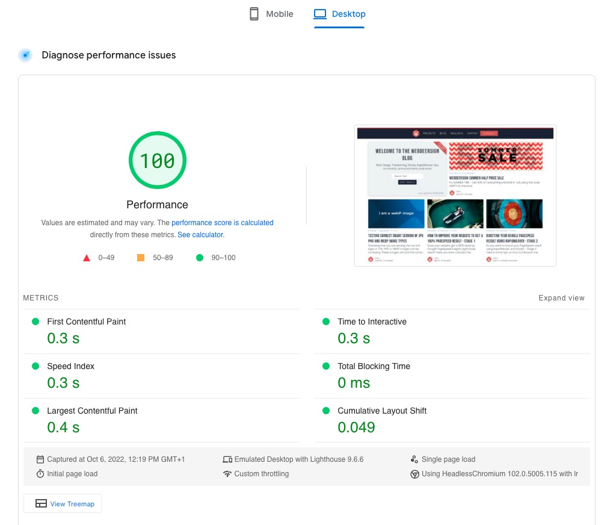
Task: Click the 0 ms blocking time value
Action: tap(354, 383)
